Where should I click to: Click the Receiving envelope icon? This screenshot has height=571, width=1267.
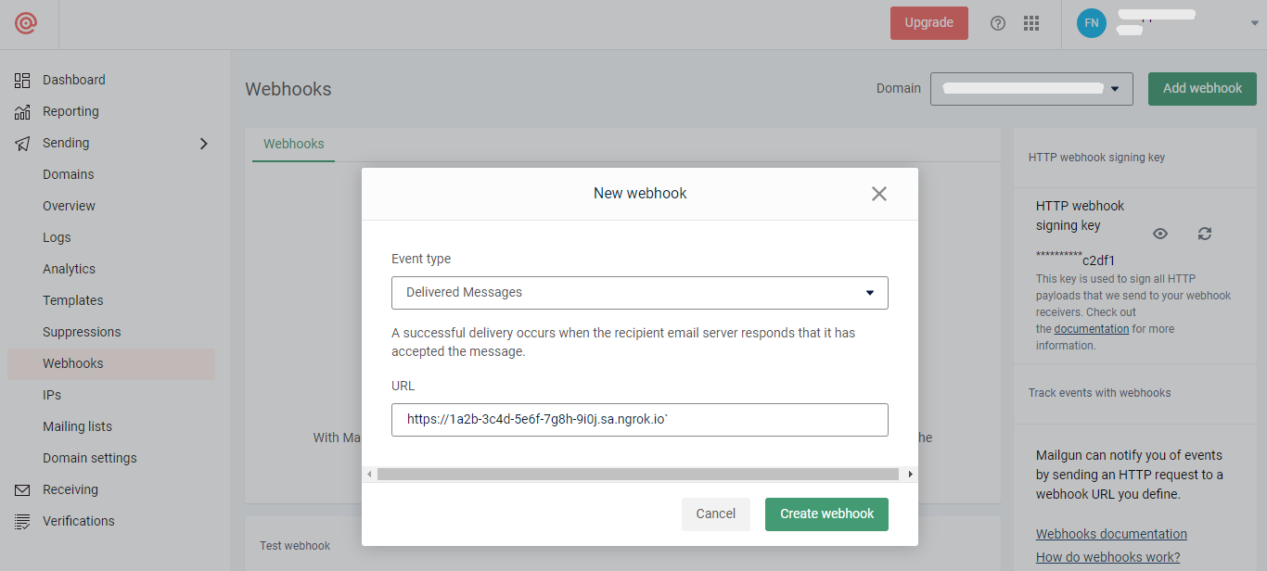22,489
